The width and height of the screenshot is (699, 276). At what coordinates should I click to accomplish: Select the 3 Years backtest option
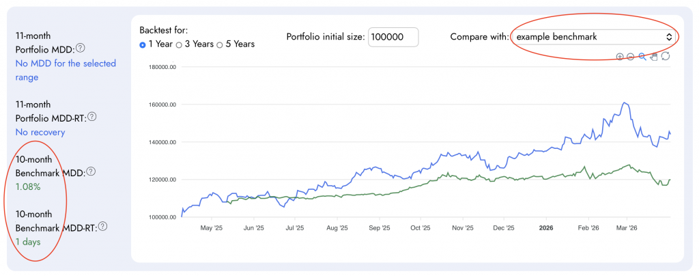[180, 44]
